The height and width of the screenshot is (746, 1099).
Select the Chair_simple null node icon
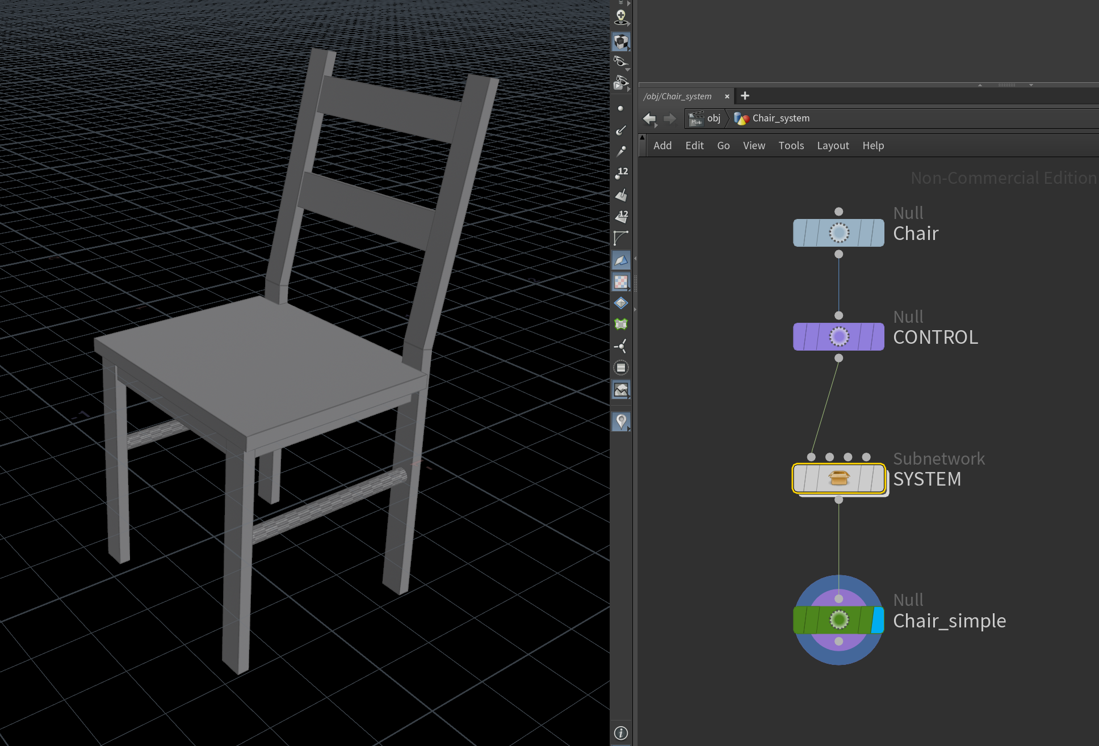point(838,619)
